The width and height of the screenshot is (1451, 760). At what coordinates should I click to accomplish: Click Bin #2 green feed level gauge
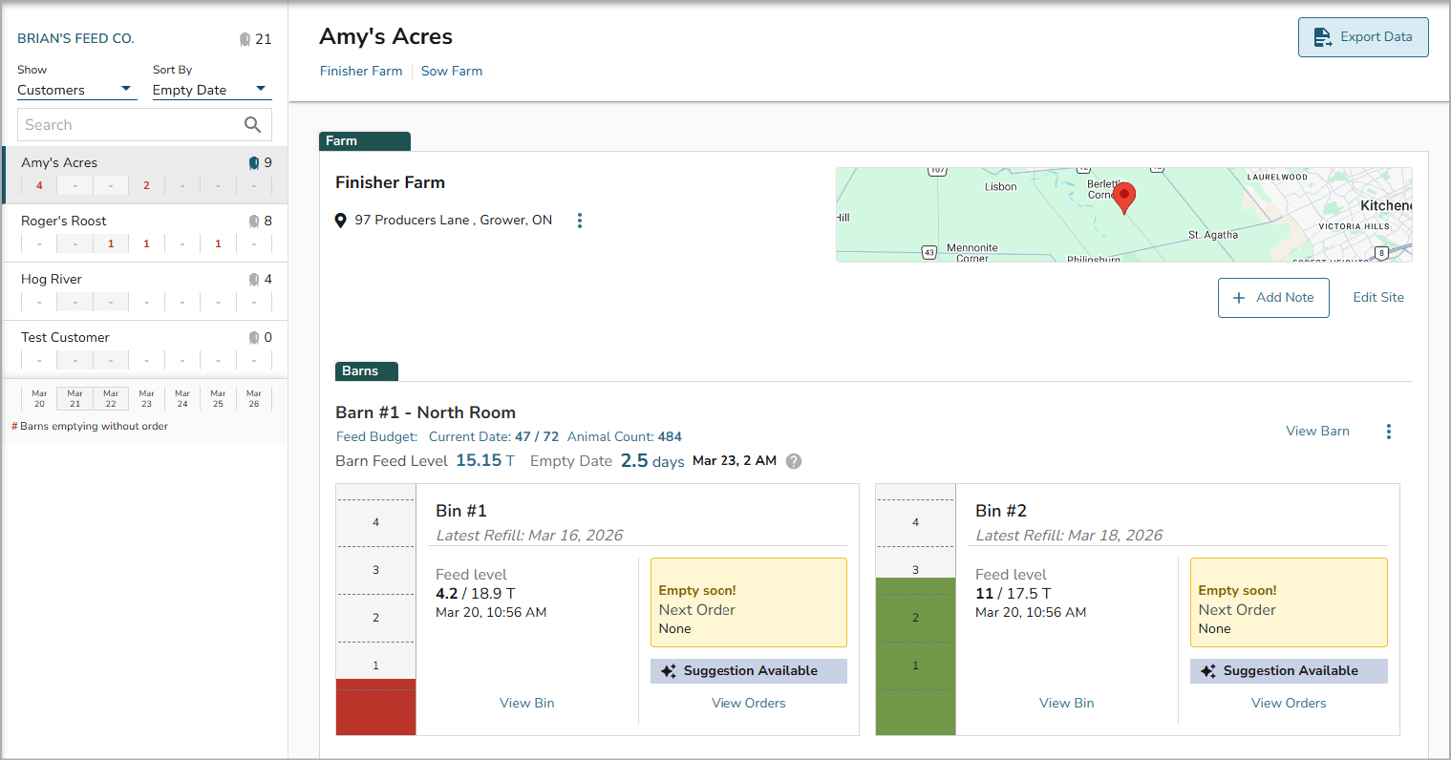tap(915, 655)
